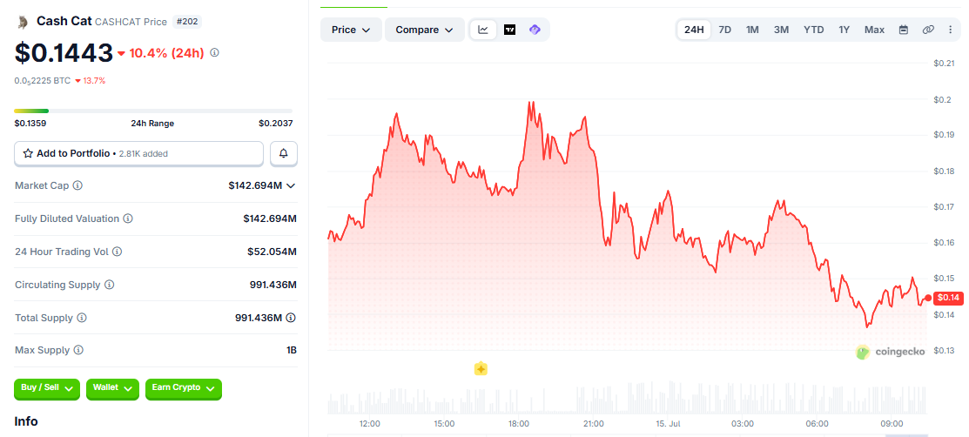Viewport: 969px width, 437px height.
Task: Click the red current price dot on the chart
Action: [928, 298]
